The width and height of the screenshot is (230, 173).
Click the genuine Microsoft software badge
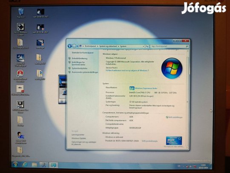click(174, 141)
